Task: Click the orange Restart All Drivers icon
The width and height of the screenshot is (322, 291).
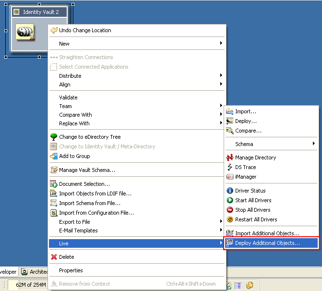Action: [230, 219]
